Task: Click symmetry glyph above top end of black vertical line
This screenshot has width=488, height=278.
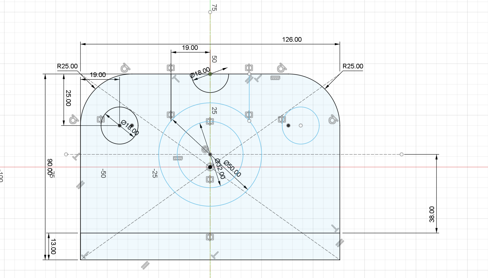Action: (171, 68)
